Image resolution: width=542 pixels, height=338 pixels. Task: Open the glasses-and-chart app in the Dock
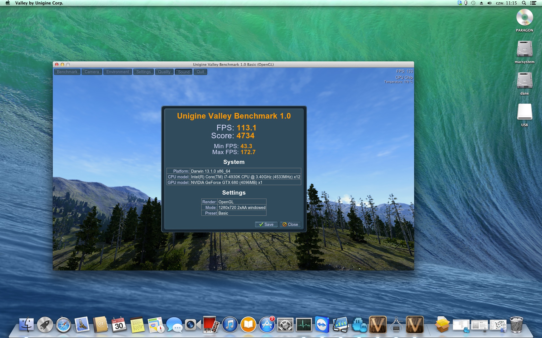[x=341, y=325]
